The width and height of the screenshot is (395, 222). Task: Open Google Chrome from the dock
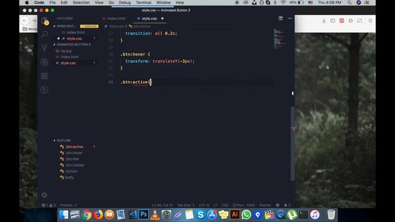(x=86, y=215)
